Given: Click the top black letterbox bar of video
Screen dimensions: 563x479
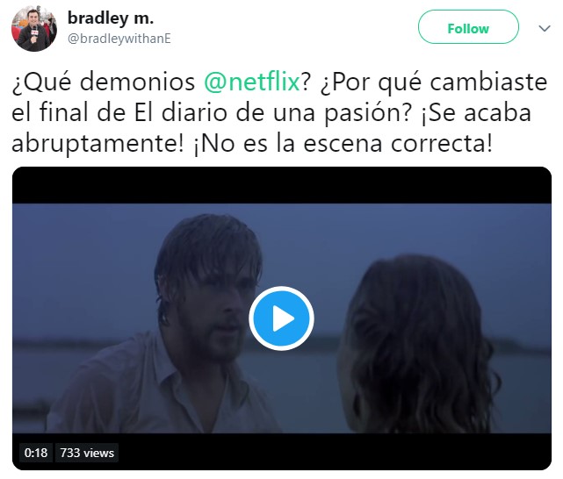Looking at the screenshot, I should pos(282,185).
